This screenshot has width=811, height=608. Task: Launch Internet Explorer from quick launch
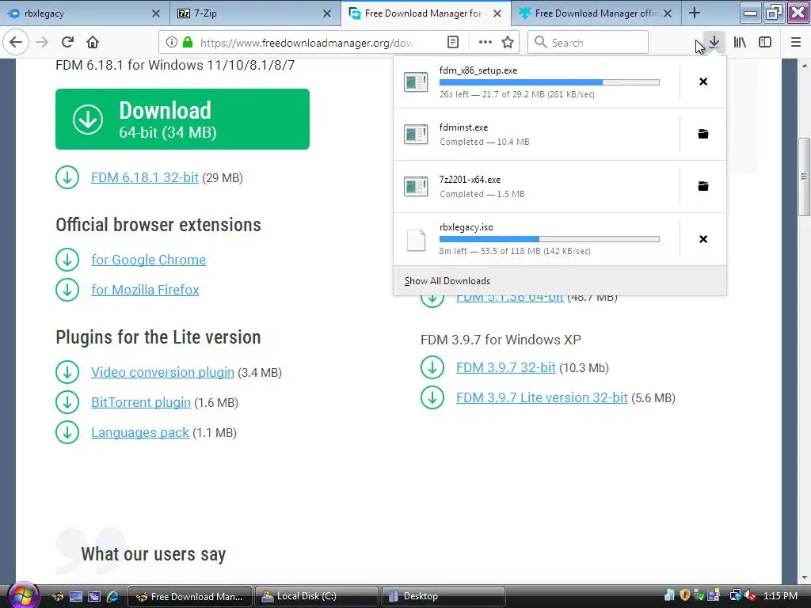point(112,597)
